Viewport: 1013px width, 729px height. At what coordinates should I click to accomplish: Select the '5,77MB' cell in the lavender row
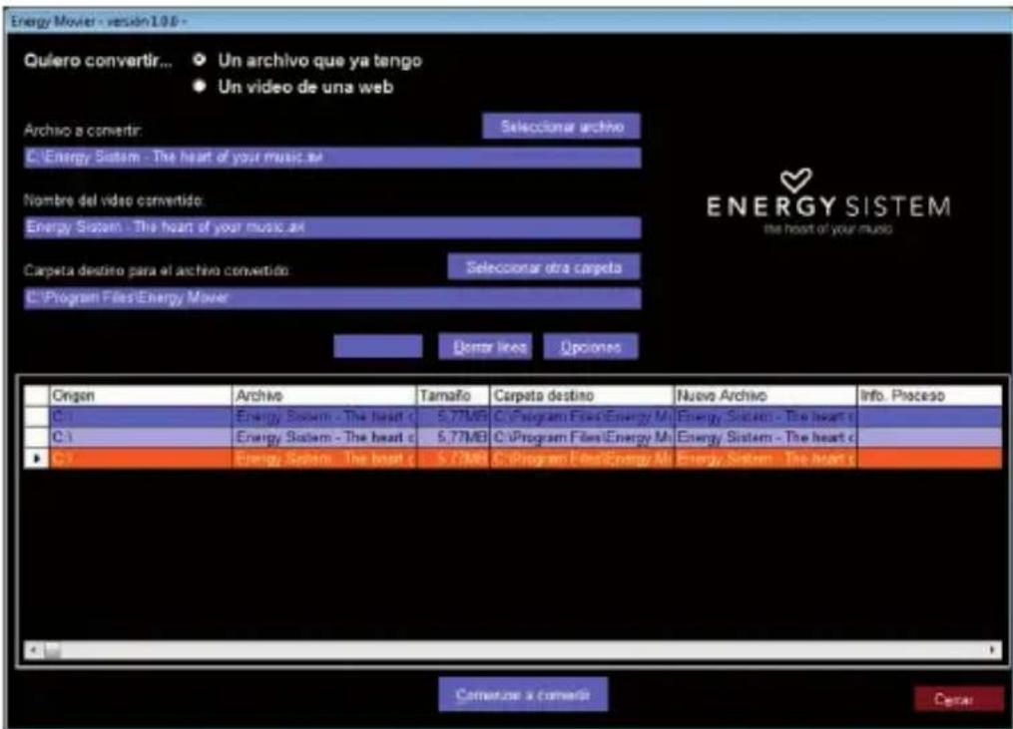pyautogui.click(x=453, y=438)
